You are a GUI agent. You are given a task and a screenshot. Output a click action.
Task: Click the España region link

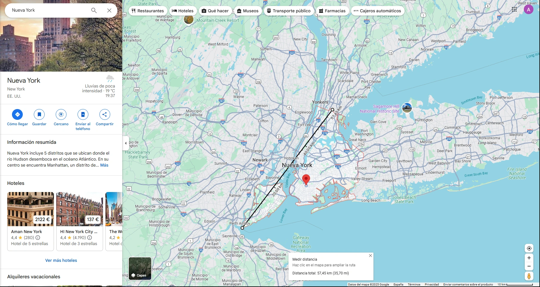(398, 285)
